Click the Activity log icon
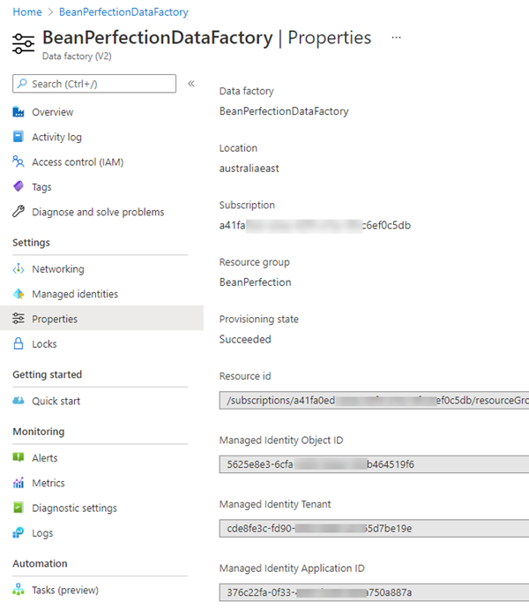The height and width of the screenshot is (610, 529). 19,137
